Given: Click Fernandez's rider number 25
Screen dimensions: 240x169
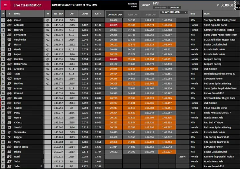Looking at the screenshot, I should [9, 35].
